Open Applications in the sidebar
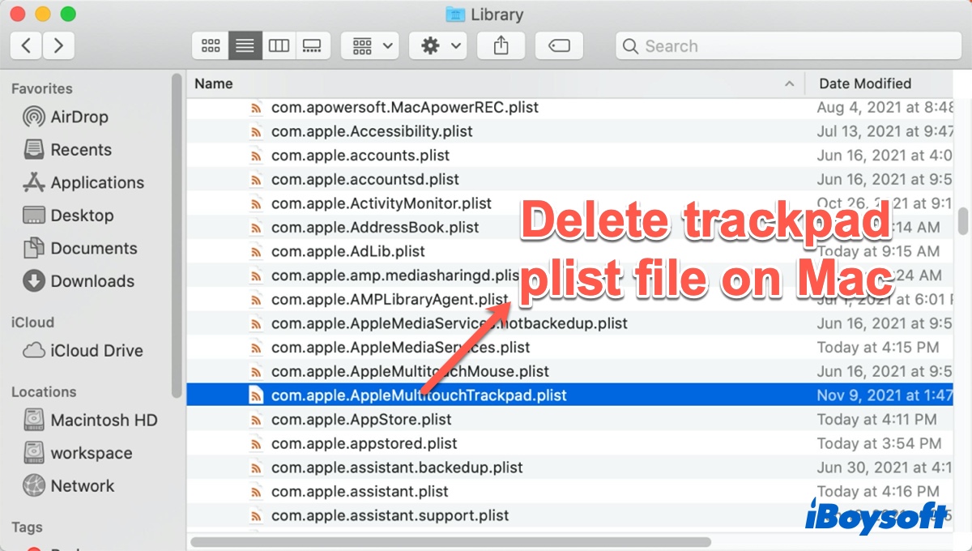Screen dimensions: 972x551 pos(96,182)
